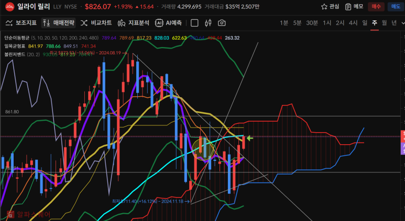This screenshot has width=405, height=221.
Task: Click Ichimoku value 741.34
Action: (89, 46)
